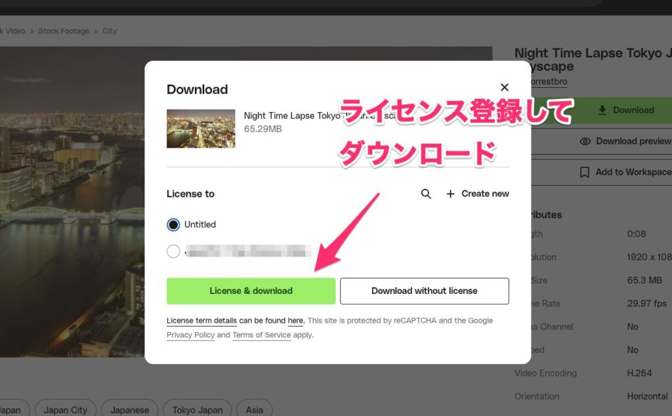Open the Privacy Policy link

click(x=191, y=335)
